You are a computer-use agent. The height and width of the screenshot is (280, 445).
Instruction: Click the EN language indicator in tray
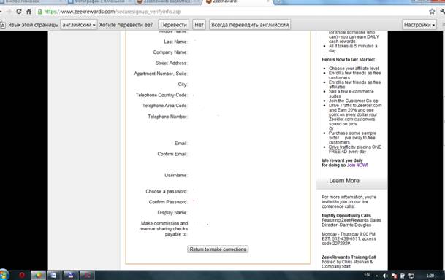[x=367, y=275]
